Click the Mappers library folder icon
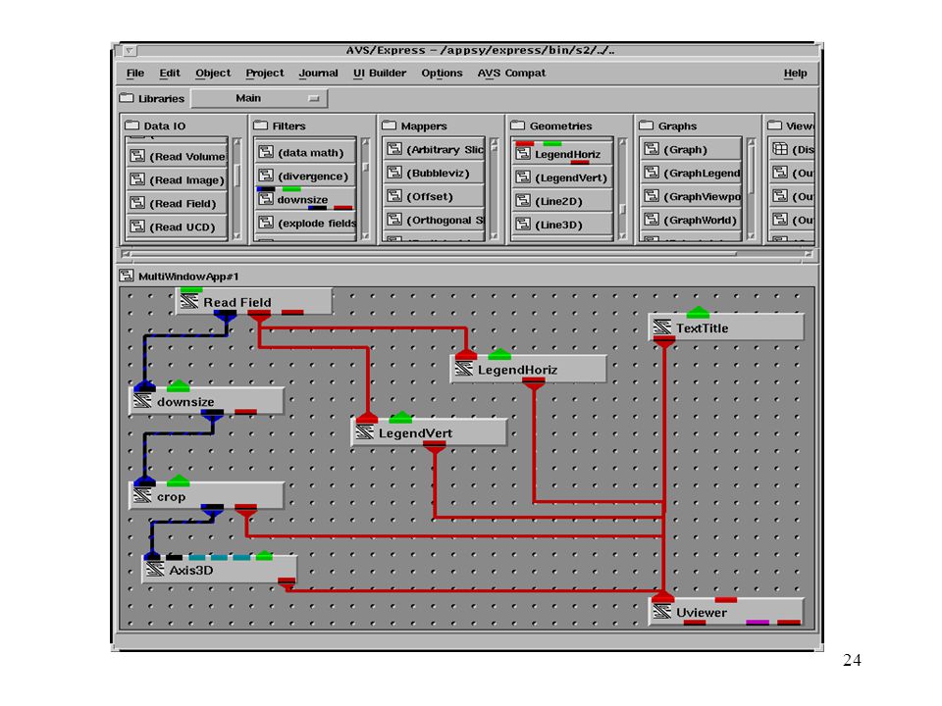 [x=389, y=126]
